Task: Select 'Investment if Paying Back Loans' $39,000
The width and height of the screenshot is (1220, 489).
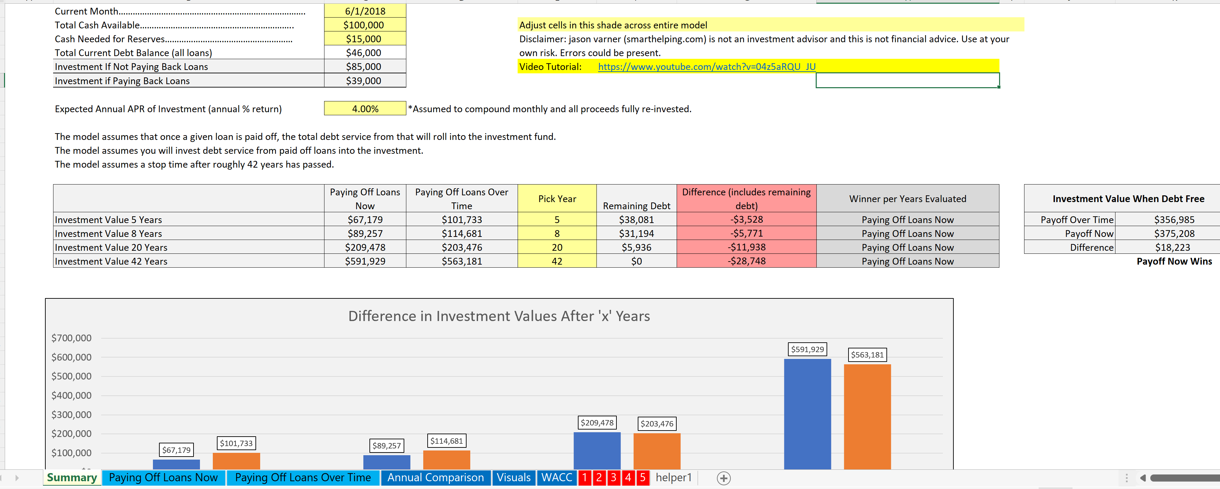Action: [365, 80]
